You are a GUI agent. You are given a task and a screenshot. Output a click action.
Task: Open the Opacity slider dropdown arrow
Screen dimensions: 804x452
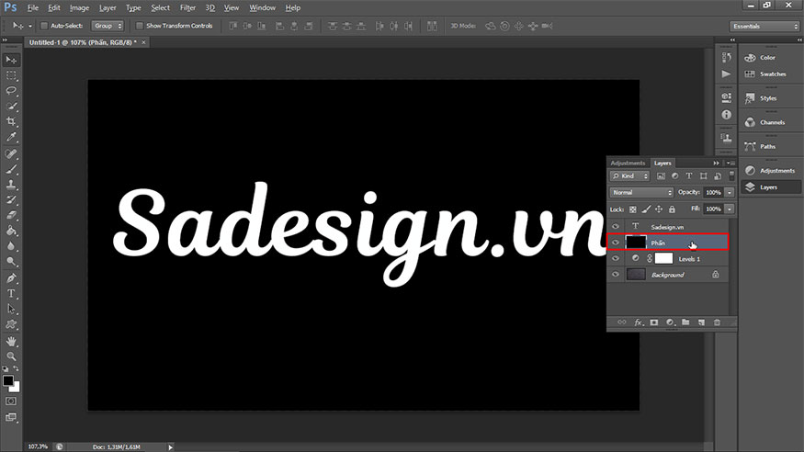(730, 193)
